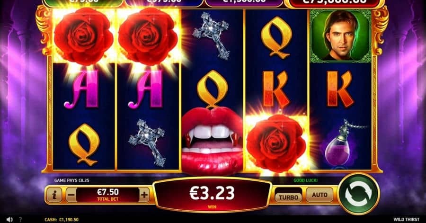Increase total bet with plus

coord(144,195)
